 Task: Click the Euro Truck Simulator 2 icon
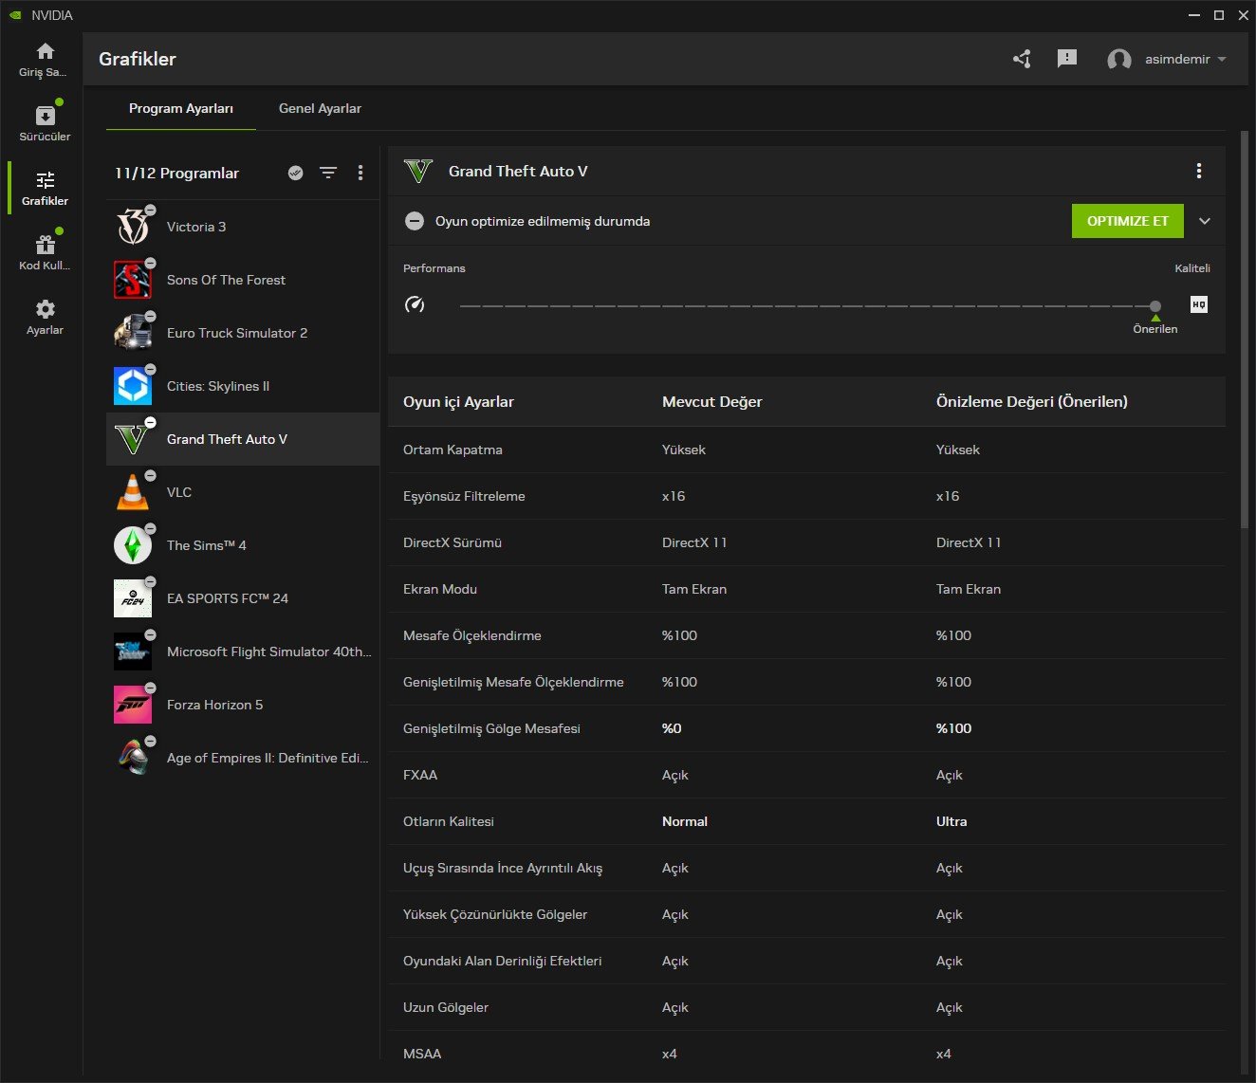[x=132, y=333]
